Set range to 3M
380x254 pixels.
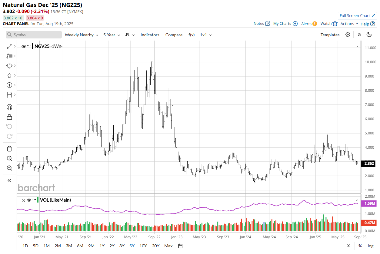(x=69, y=246)
